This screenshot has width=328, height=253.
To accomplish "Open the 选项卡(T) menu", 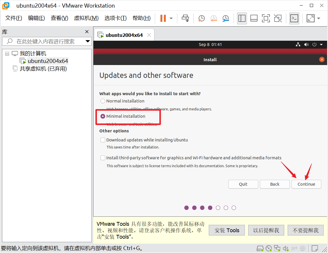I will 115,18.
